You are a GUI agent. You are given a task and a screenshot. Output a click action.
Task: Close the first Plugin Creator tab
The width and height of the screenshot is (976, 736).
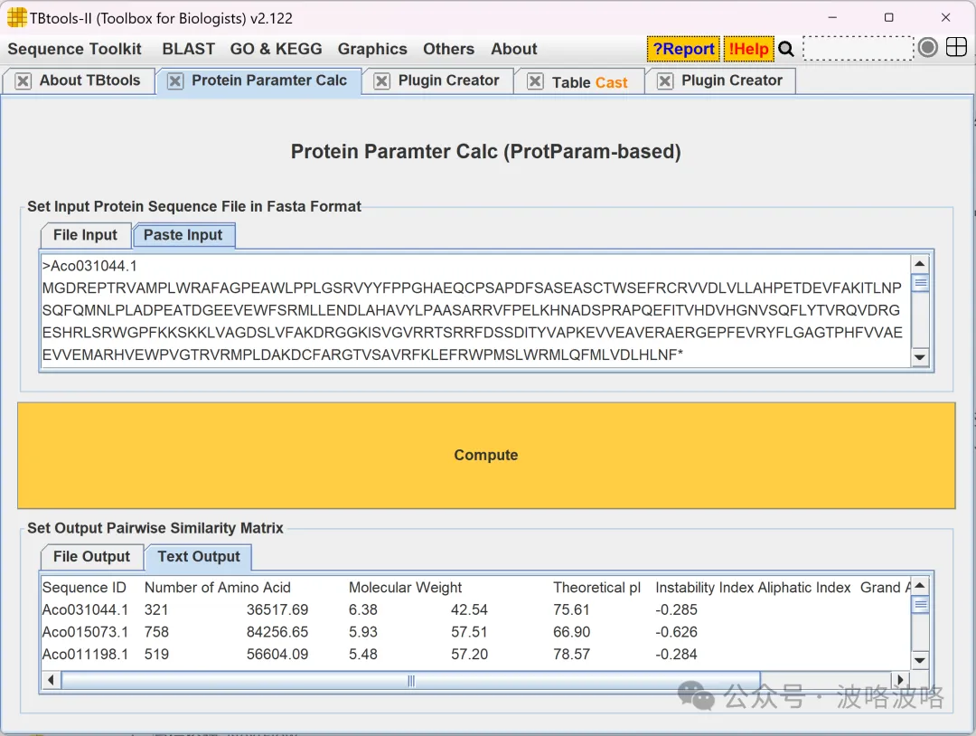[x=382, y=81]
